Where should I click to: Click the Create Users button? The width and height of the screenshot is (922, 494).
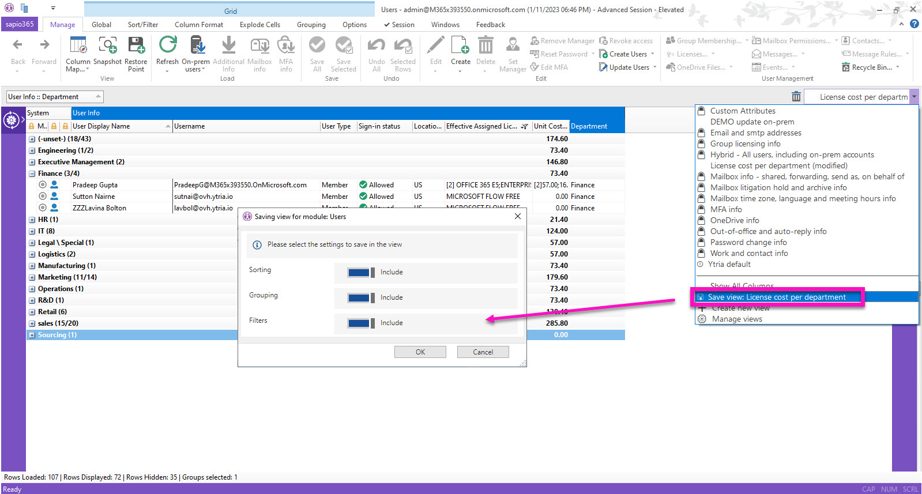[627, 54]
